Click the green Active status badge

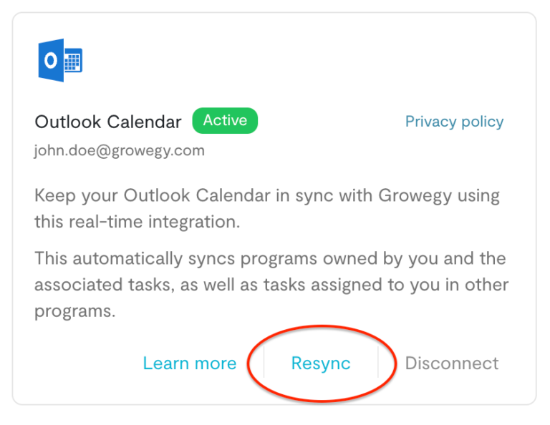point(225,121)
